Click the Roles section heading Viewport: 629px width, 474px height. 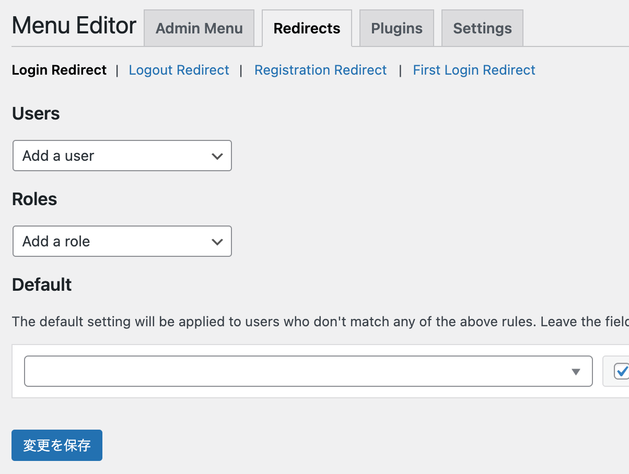pyautogui.click(x=34, y=199)
